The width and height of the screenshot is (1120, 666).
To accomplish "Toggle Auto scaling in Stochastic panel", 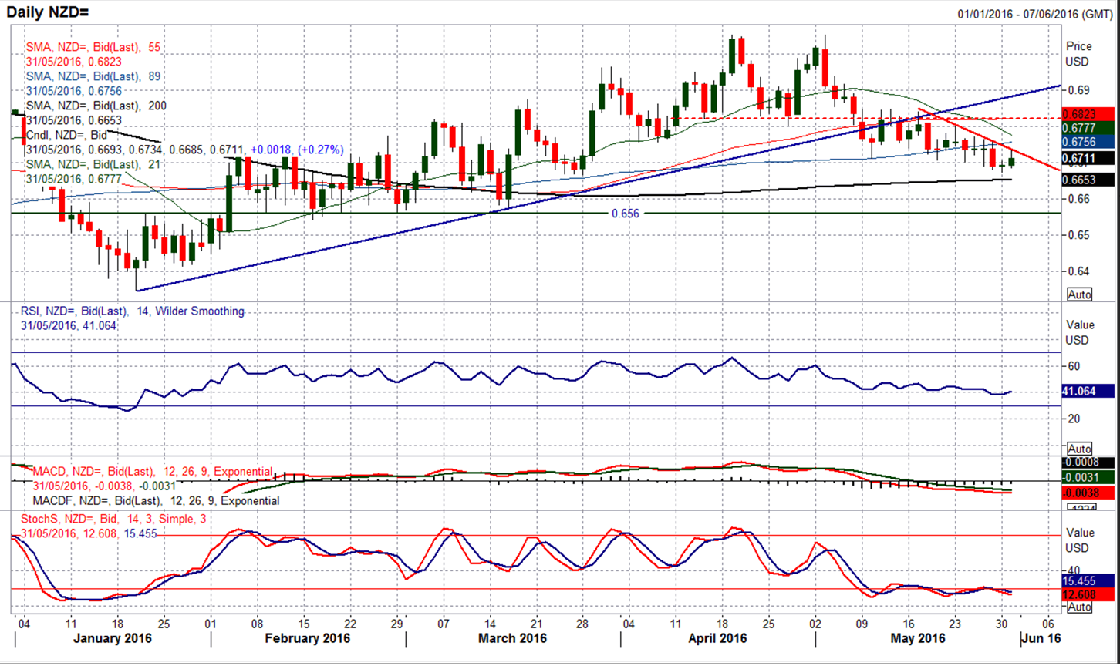I will pyautogui.click(x=1080, y=607).
